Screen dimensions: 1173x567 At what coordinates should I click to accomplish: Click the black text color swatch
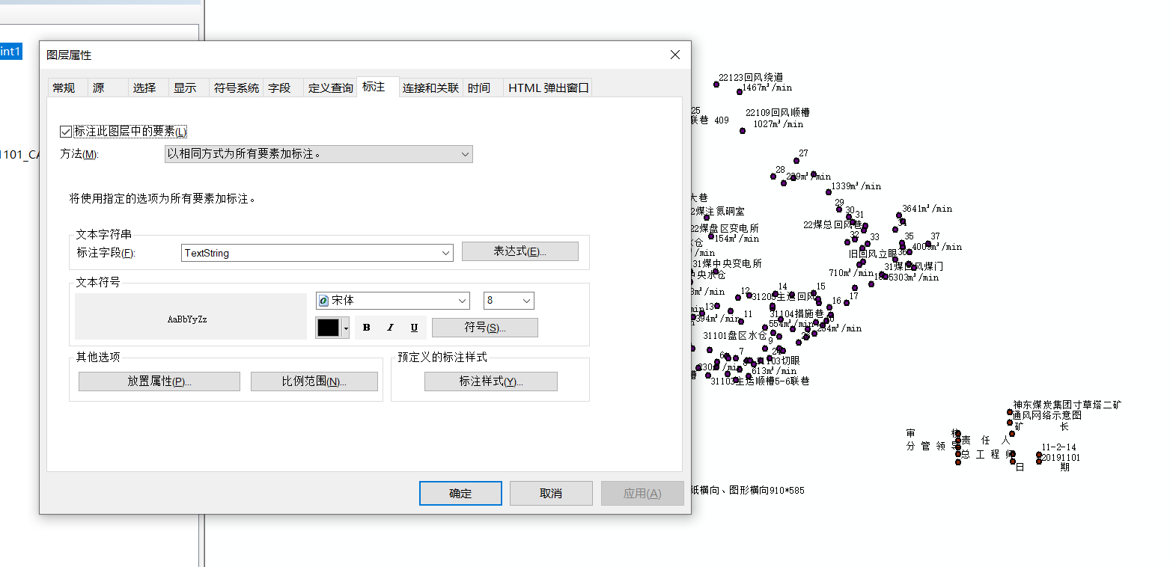click(x=327, y=327)
